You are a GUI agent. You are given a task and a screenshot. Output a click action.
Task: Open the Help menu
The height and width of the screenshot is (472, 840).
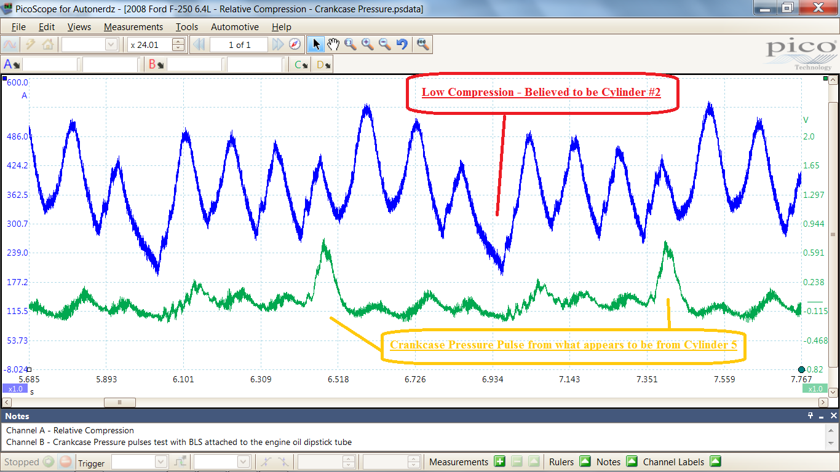click(282, 27)
